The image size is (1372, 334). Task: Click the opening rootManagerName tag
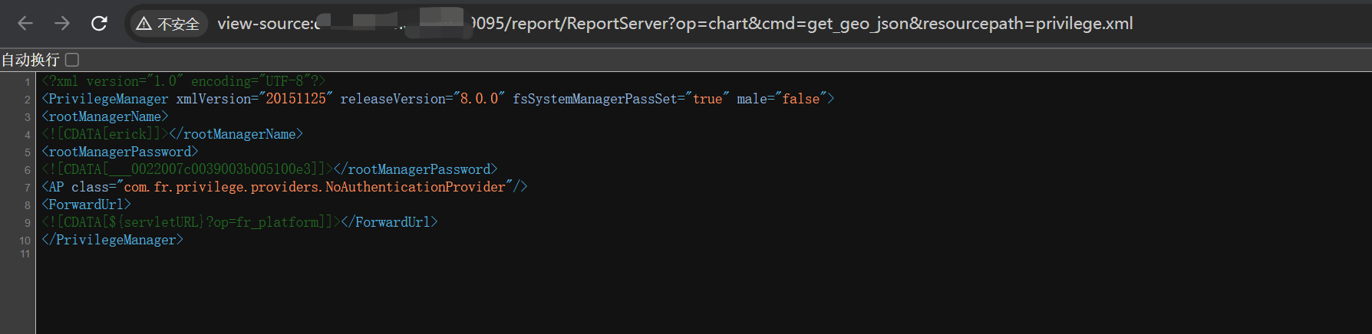(105, 116)
